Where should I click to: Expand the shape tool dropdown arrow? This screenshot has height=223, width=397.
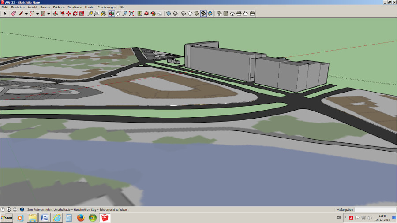48,14
